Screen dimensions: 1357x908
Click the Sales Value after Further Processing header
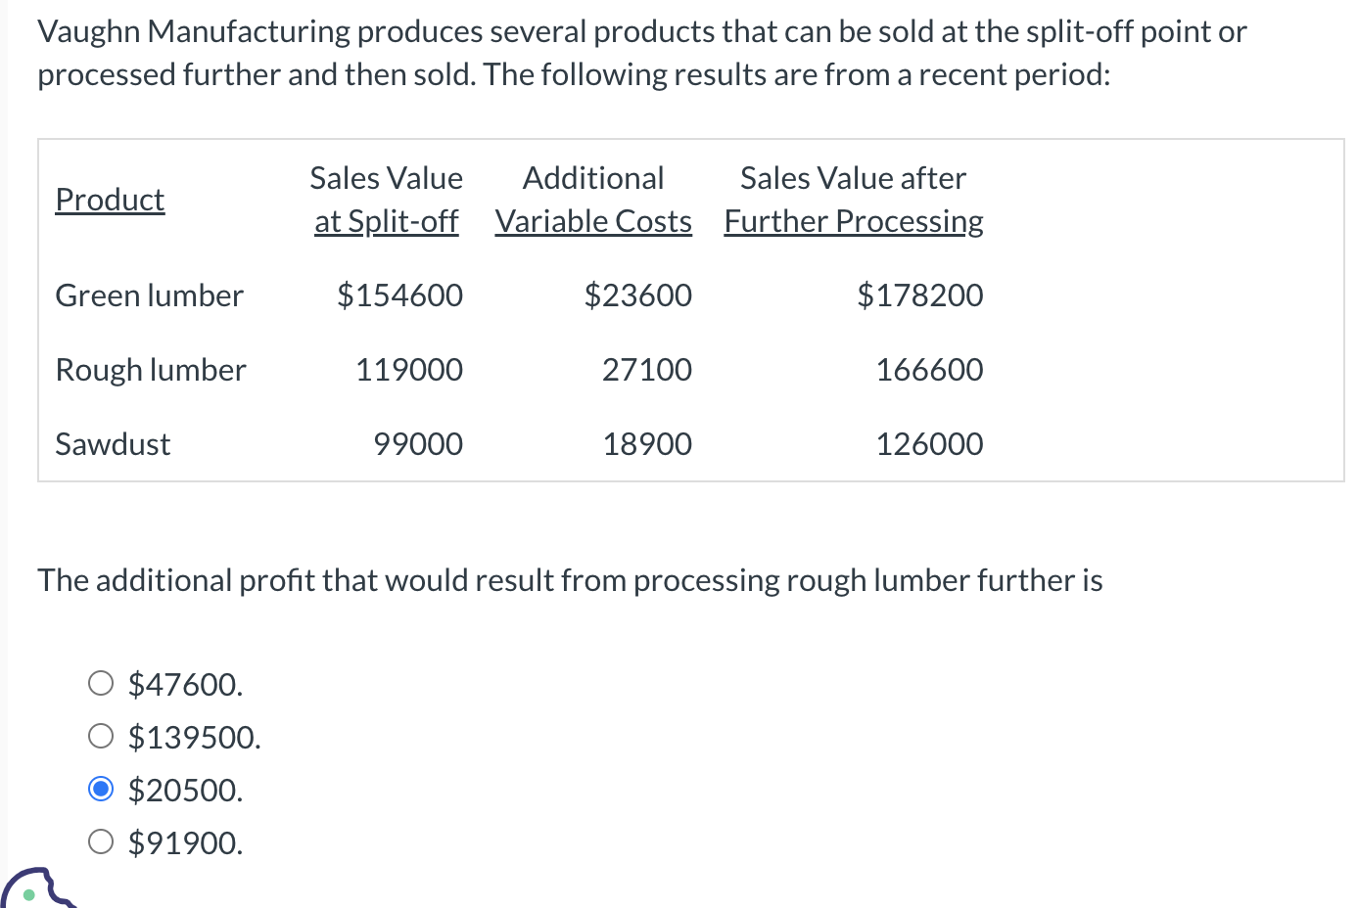tap(853, 200)
